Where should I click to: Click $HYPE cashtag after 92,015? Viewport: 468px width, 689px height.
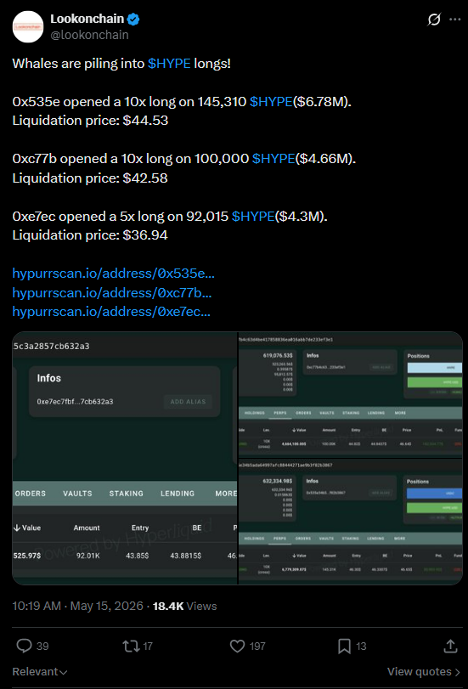point(253,216)
